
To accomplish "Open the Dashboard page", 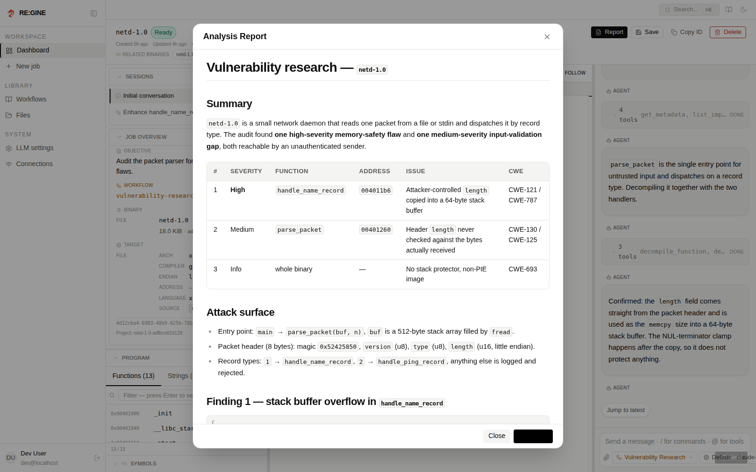I will coord(53,50).
